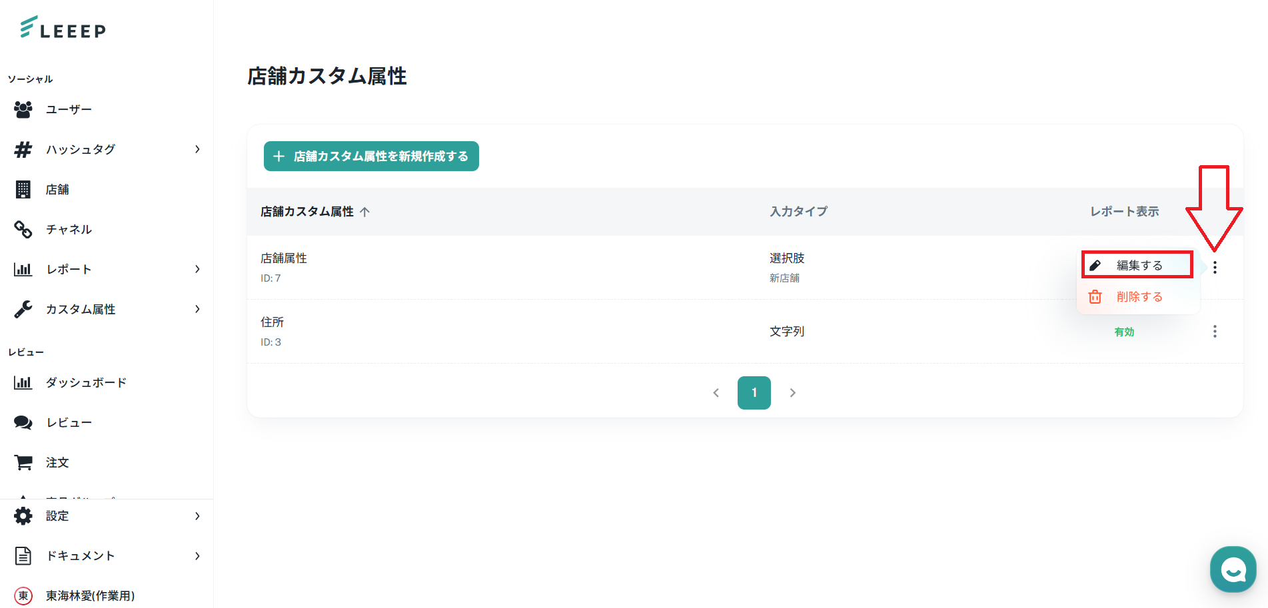Viewport: 1268px width, 608px height.
Task: Expand the レポート submenu chevron
Action: coord(197,269)
